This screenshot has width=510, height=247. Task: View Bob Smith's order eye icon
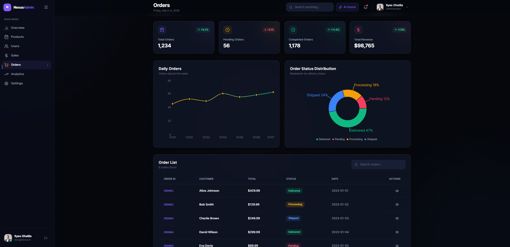[x=397, y=205]
